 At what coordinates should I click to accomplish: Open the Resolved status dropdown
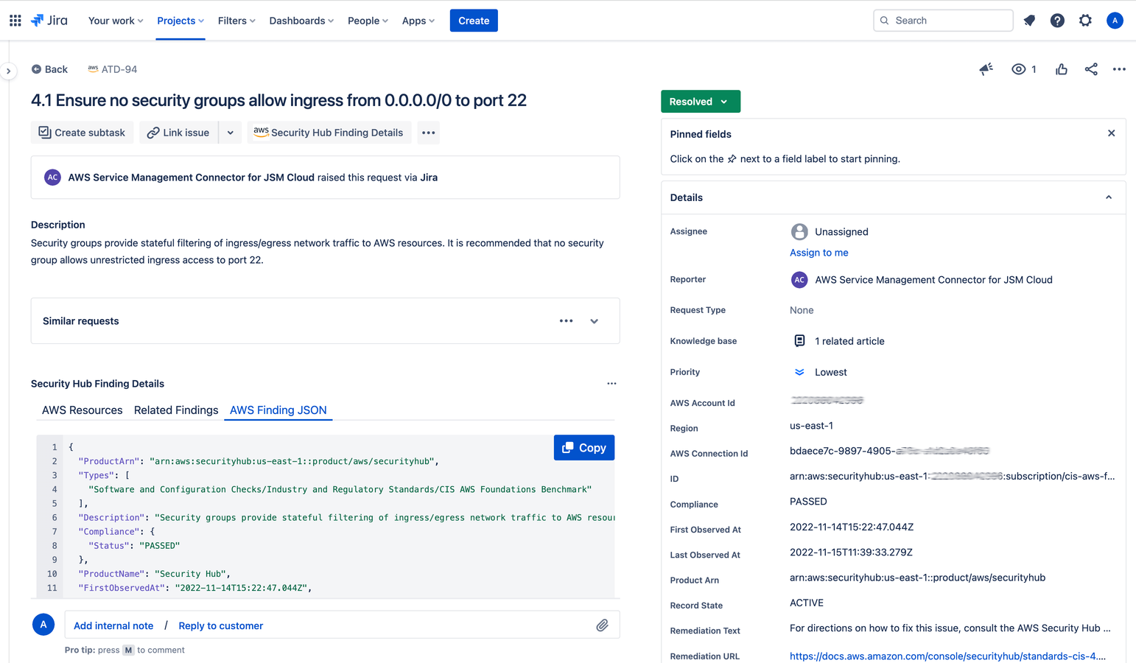point(701,102)
